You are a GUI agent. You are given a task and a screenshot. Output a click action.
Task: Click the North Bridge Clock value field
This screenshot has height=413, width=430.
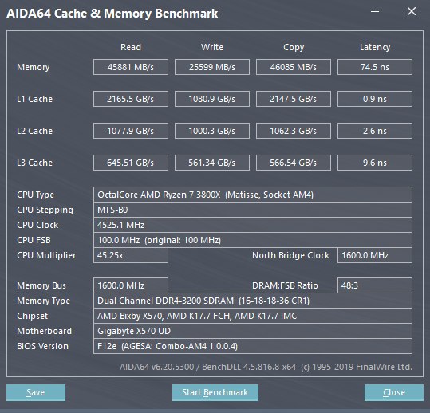pos(375,255)
